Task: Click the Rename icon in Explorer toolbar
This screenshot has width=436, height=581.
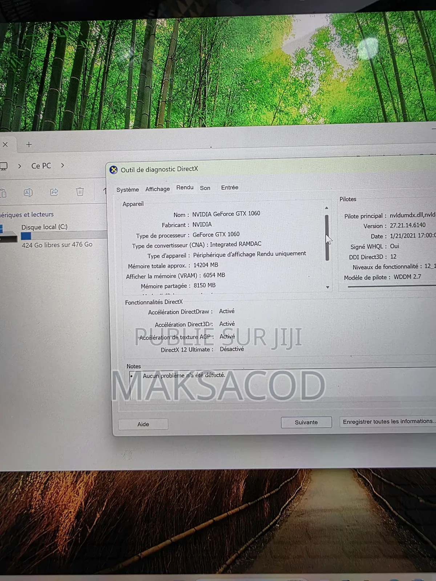Action: point(28,192)
